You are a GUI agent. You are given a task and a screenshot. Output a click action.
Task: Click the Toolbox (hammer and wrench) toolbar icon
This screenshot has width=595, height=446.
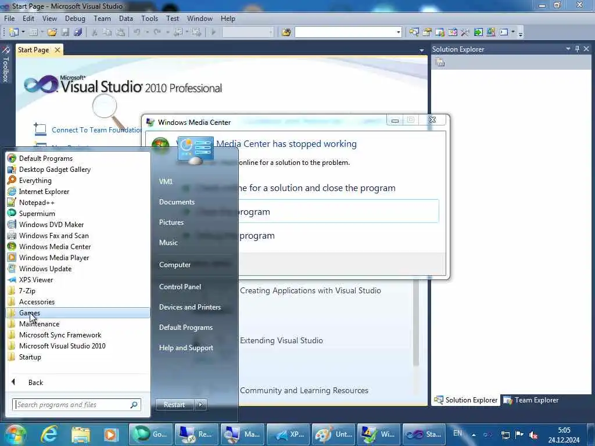pyautogui.click(x=465, y=33)
